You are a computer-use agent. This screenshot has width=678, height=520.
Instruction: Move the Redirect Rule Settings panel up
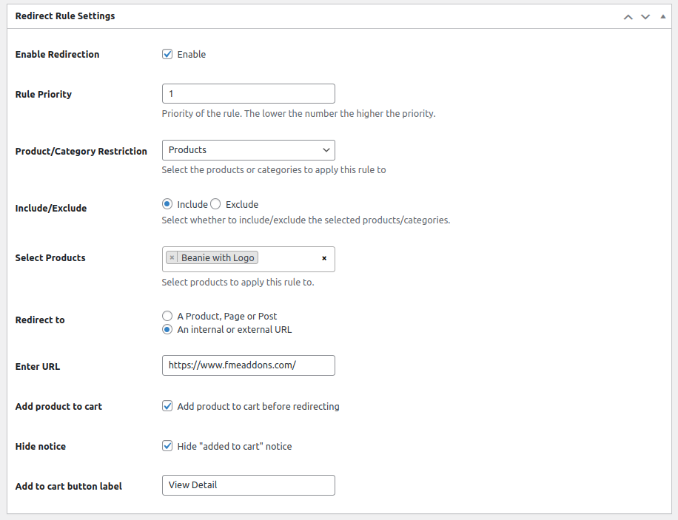[x=628, y=16]
